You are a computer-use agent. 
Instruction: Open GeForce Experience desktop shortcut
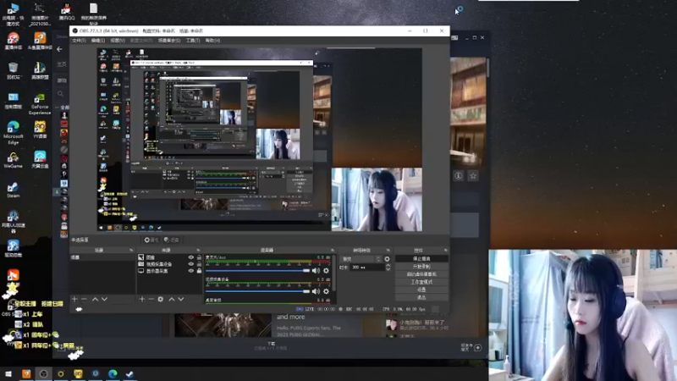click(x=40, y=103)
